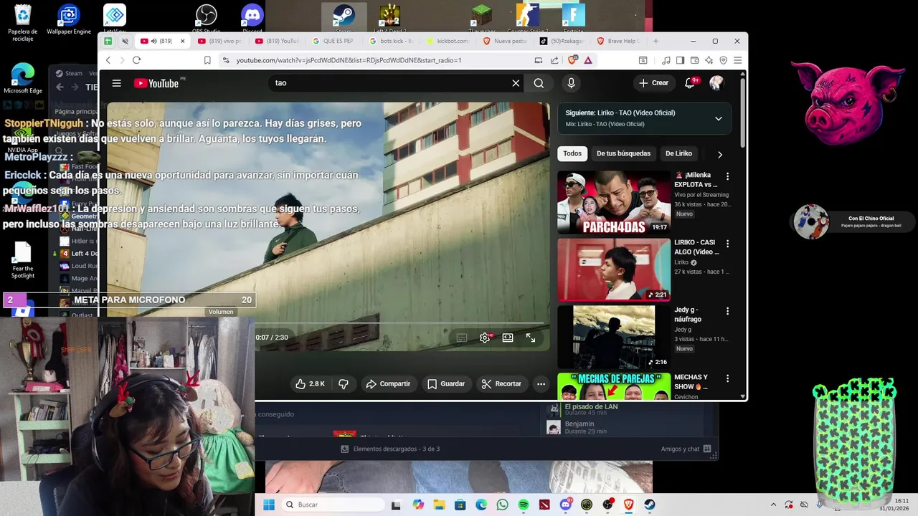Screen dimensions: 918x516
Task: Reload the page in Brave
Action: click(136, 60)
